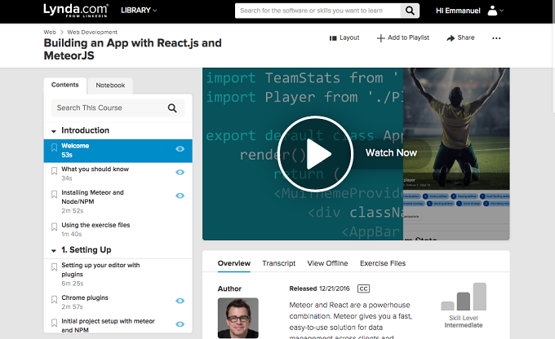Viewport: 555px width, 339px height.
Task: Select the Exercise Files tab
Action: pos(383,263)
